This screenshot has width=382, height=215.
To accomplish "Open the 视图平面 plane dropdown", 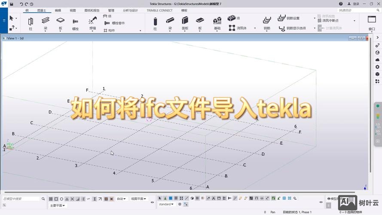I will point(138,199).
